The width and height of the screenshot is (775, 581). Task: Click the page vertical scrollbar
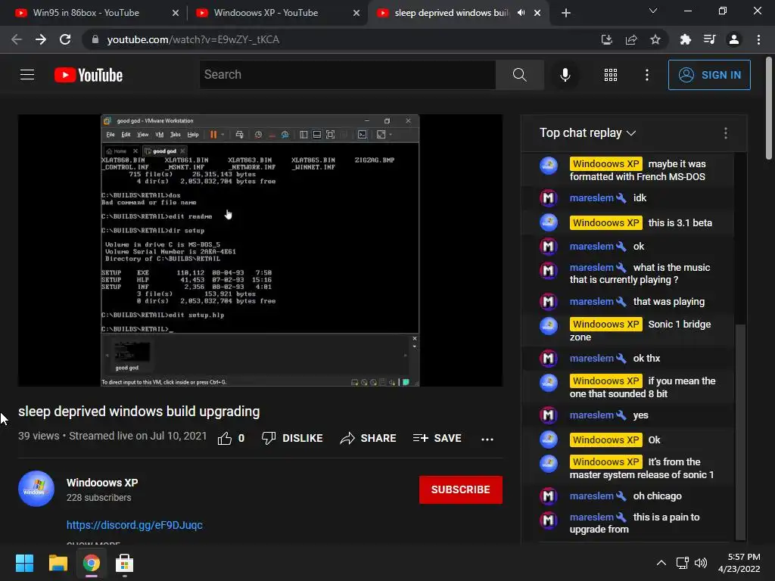pos(769,109)
